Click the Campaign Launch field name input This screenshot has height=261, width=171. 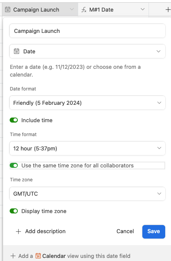[87, 31]
